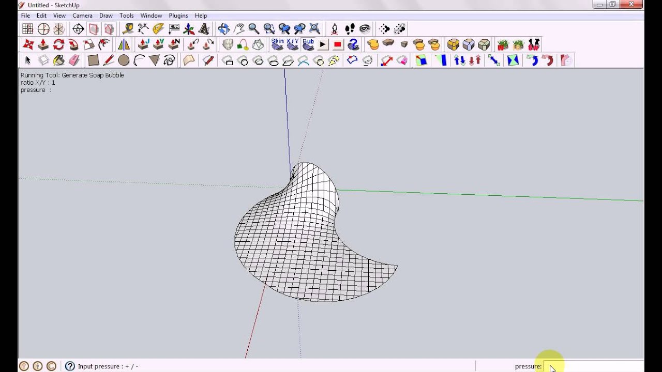Screen dimensions: 662x372
Task: Select the Scale tool
Action: 89,44
